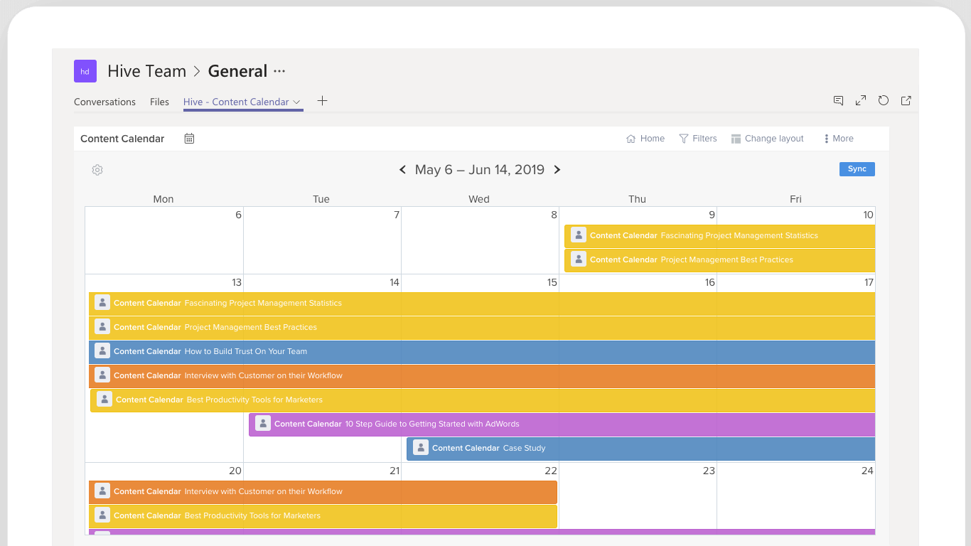This screenshot has width=971, height=546.
Task: Click the Home button
Action: pyautogui.click(x=645, y=139)
